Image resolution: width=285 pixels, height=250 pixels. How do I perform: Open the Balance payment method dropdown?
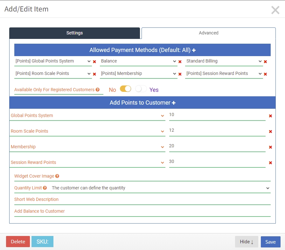pos(138,61)
